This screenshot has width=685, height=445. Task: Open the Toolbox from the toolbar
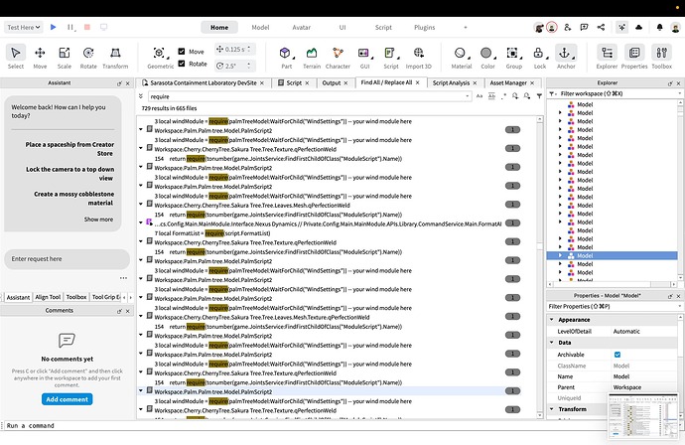(x=661, y=58)
